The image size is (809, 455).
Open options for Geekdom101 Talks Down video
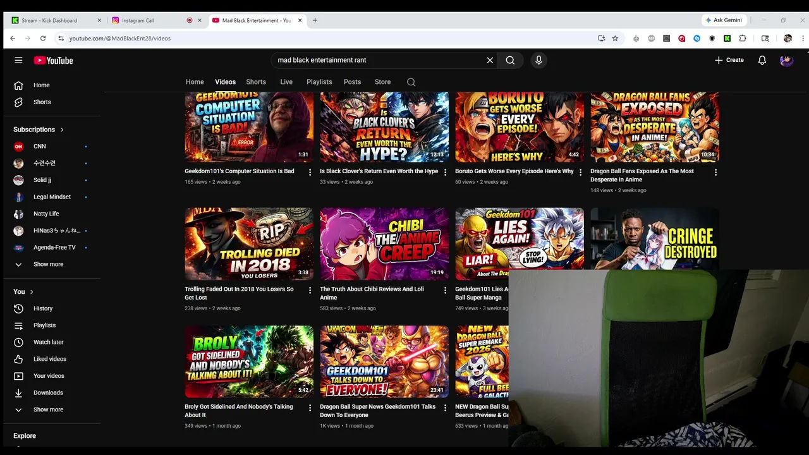pos(445,408)
